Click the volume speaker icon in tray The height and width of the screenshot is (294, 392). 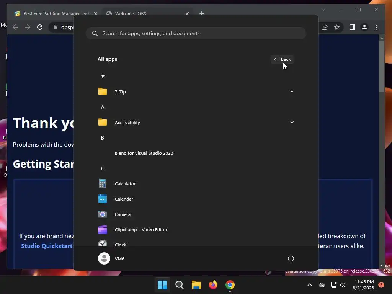pos(343,285)
